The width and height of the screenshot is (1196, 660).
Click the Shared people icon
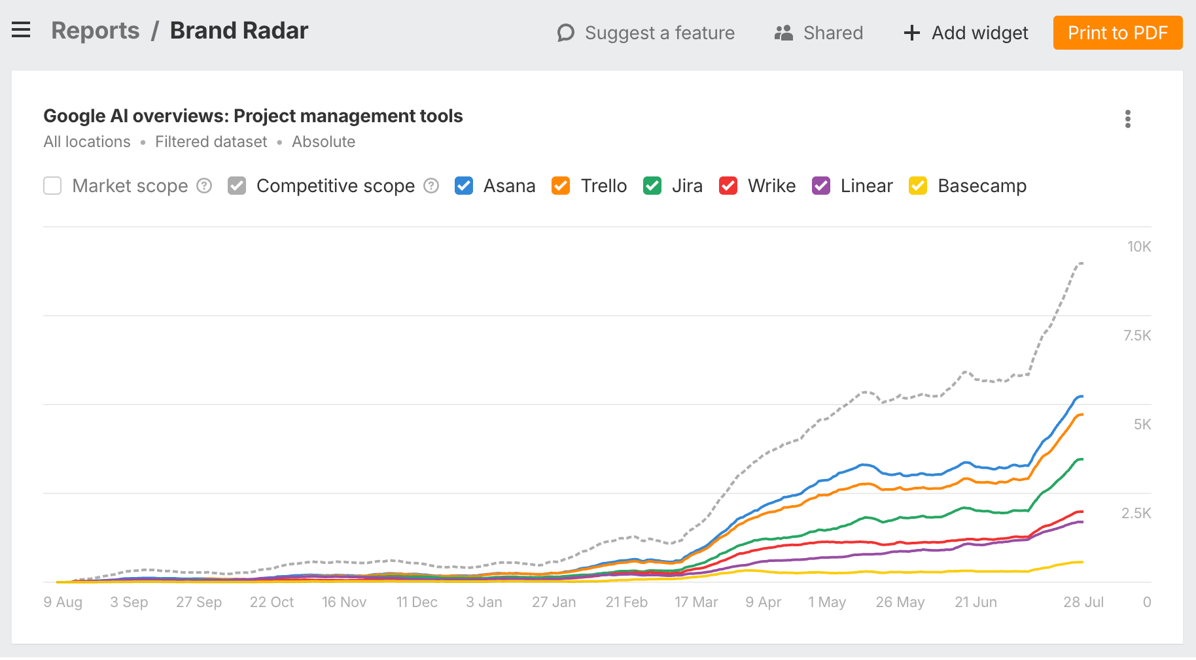pyautogui.click(x=783, y=33)
